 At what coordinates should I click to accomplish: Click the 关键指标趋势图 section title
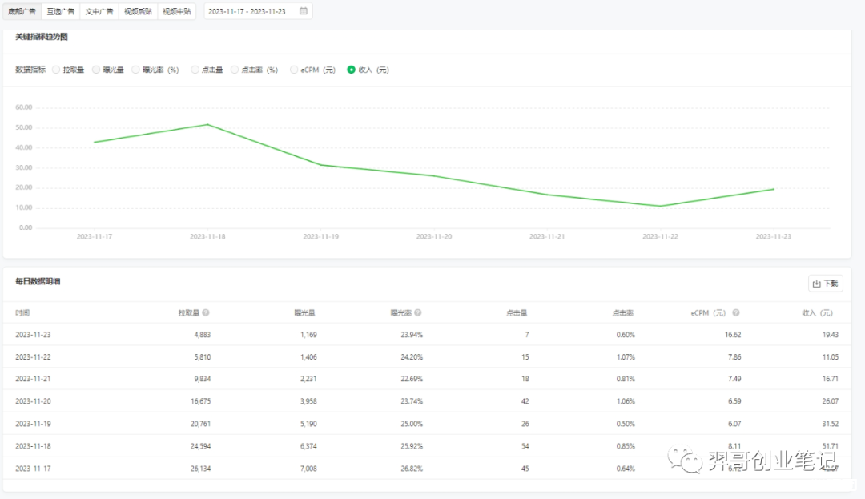tap(42, 37)
